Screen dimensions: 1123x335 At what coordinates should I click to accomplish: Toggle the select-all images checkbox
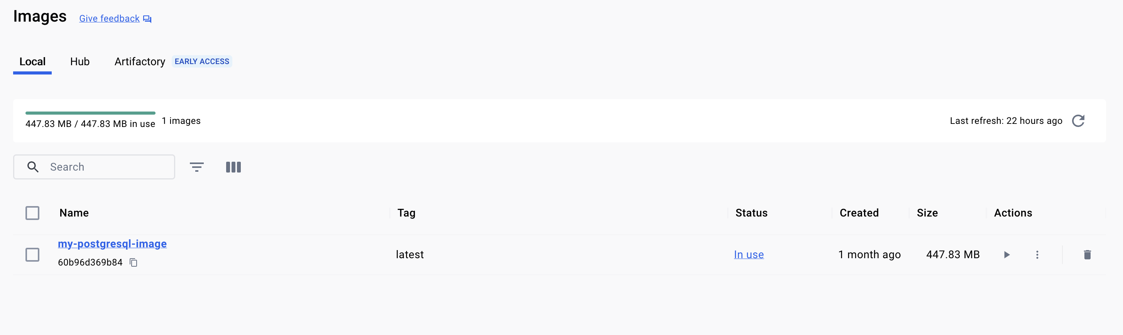(x=32, y=213)
